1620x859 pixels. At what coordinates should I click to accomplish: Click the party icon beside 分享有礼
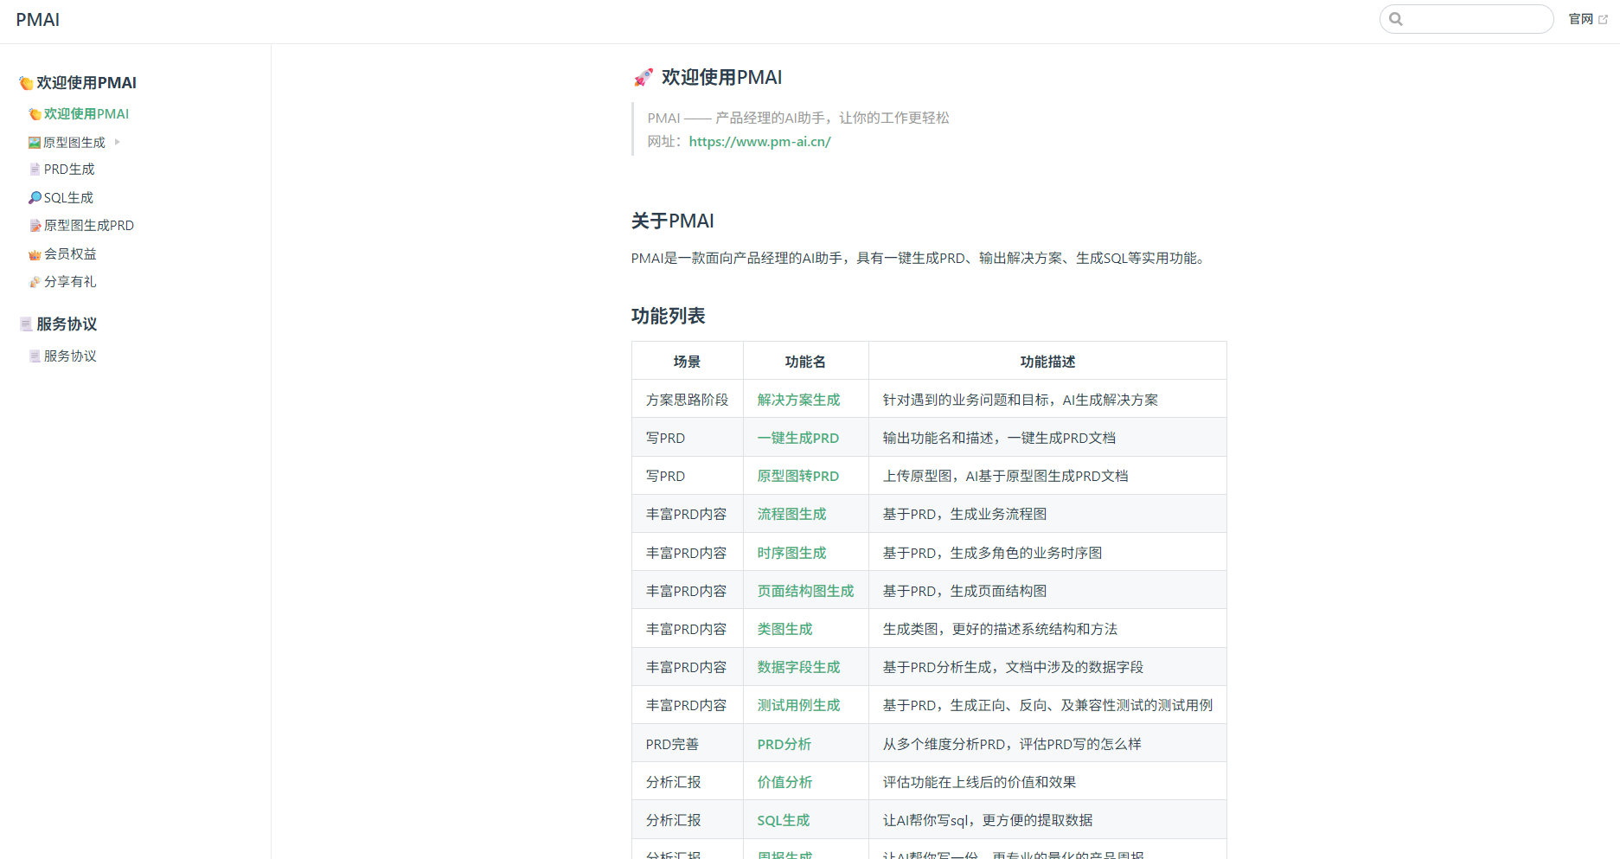35,282
